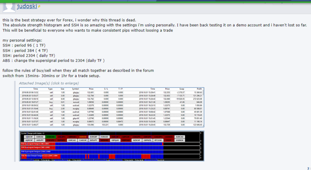The image size is (311, 170).
Task: Click the line "my personal settings:"
Action: pyautogui.click(x=23, y=40)
